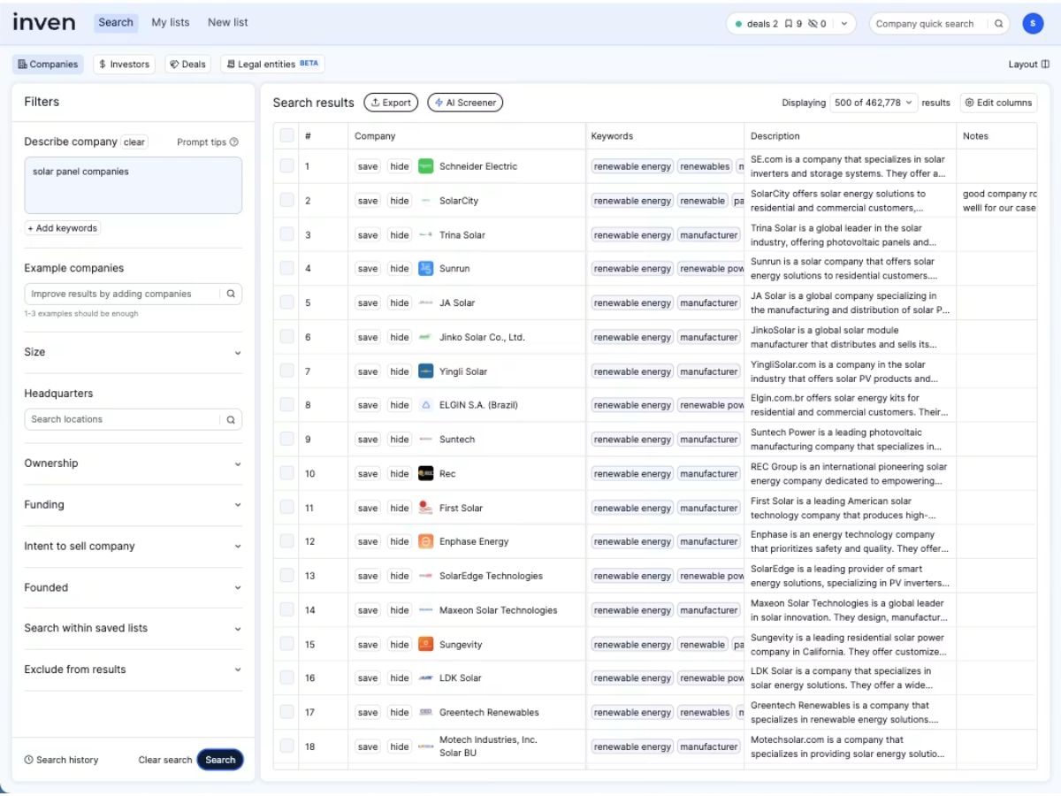This screenshot has height=796, width=1061.
Task: Click in the Describe company text area
Action: click(133, 186)
